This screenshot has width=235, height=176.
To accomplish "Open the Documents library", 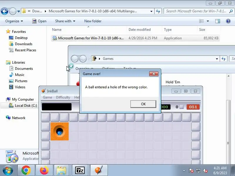I will coord(24,68).
